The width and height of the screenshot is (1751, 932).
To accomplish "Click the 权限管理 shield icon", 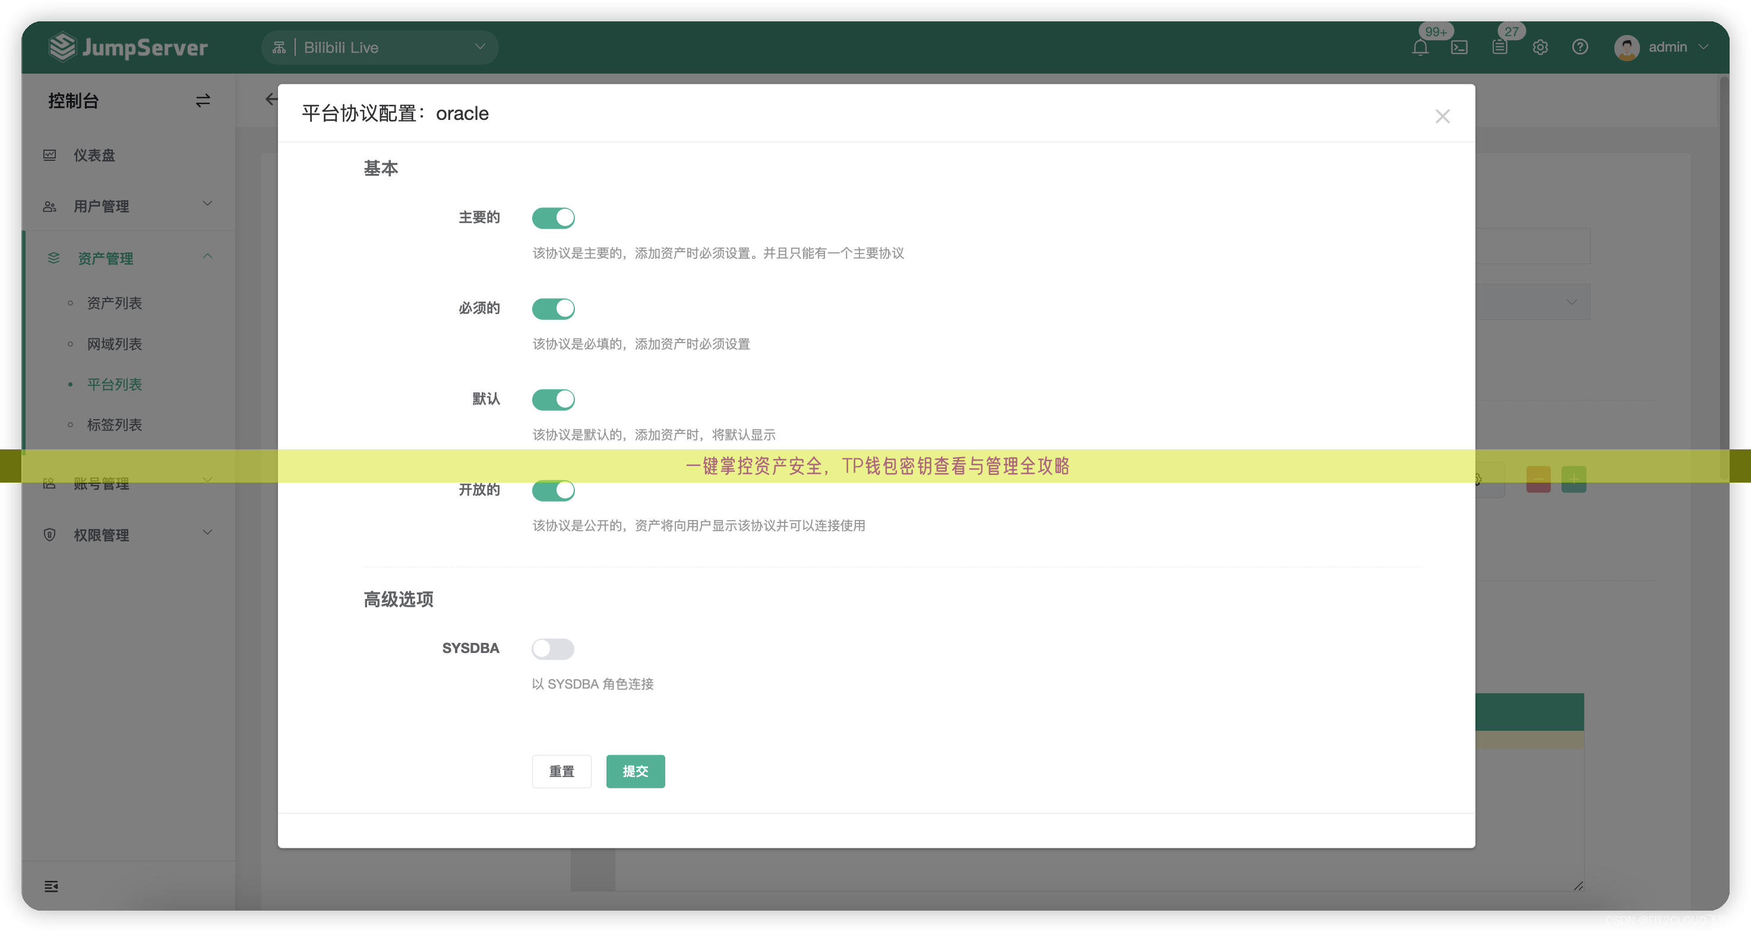I will [x=50, y=535].
